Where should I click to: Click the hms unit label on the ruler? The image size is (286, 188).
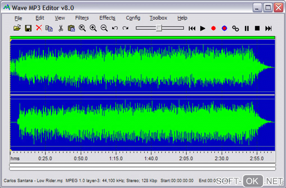(15, 159)
